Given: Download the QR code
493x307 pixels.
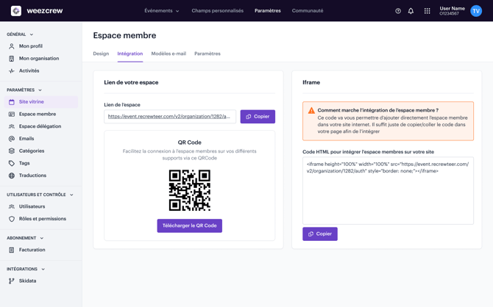Looking at the screenshot, I should [189, 225].
